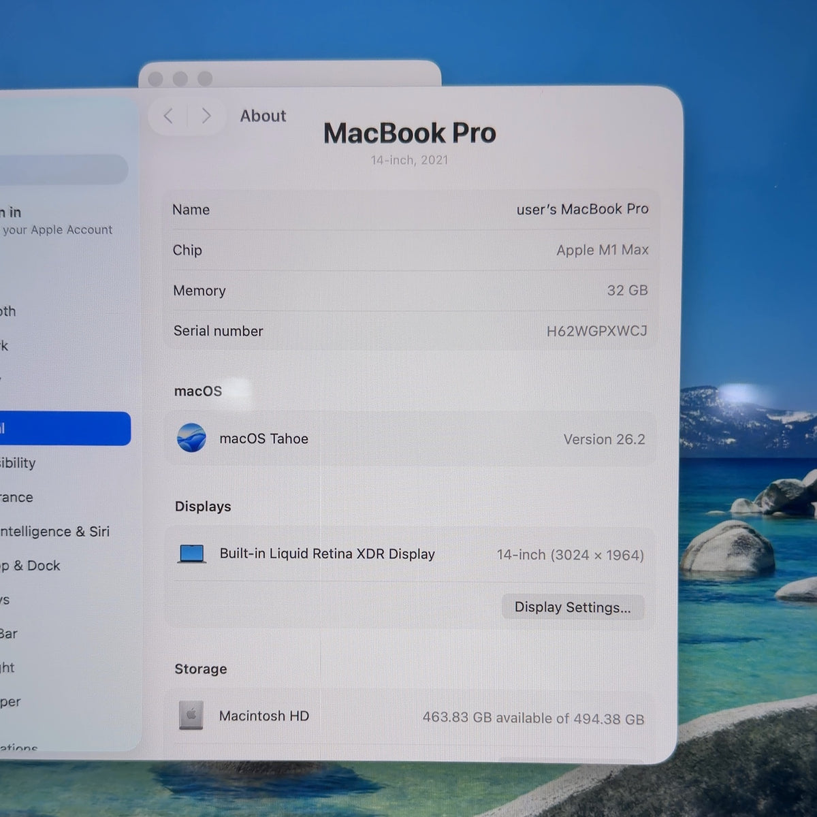The width and height of the screenshot is (817, 817).
Task: Click the About page title
Action: (263, 116)
